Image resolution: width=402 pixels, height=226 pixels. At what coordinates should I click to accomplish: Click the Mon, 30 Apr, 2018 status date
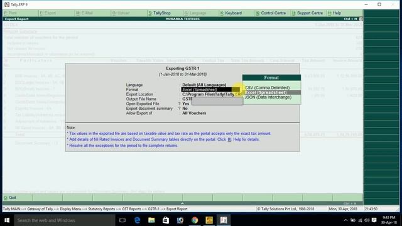(343, 209)
